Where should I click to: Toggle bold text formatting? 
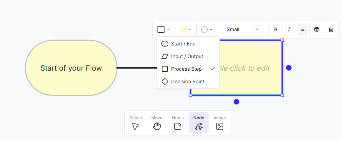tap(275, 29)
